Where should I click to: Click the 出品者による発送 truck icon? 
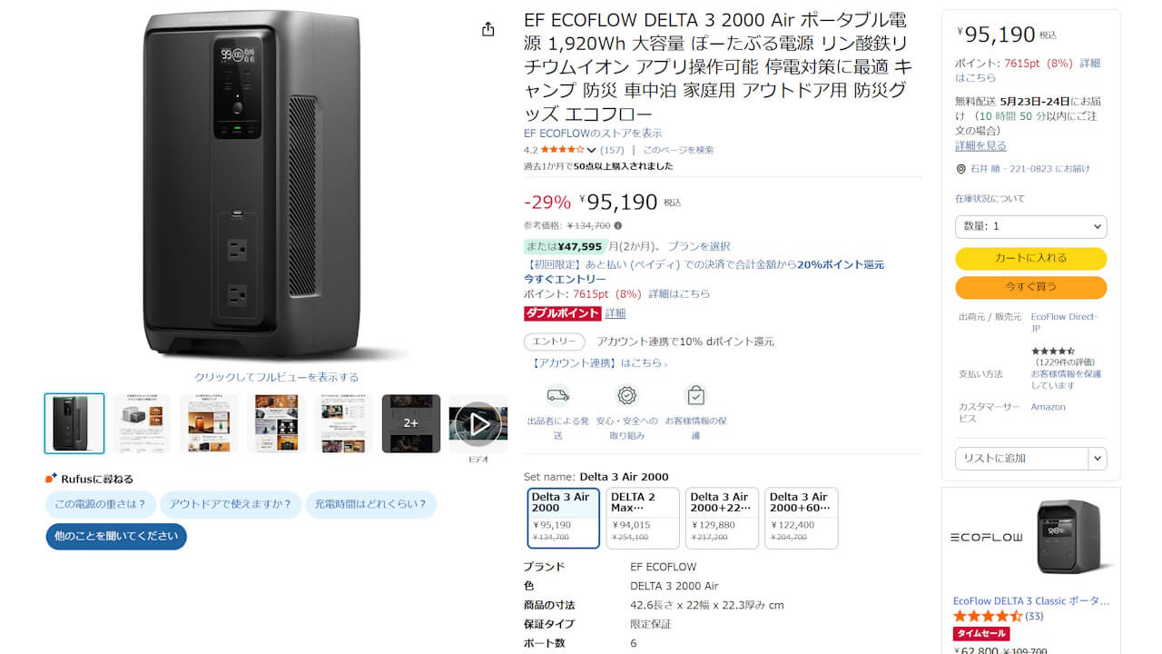point(557,395)
